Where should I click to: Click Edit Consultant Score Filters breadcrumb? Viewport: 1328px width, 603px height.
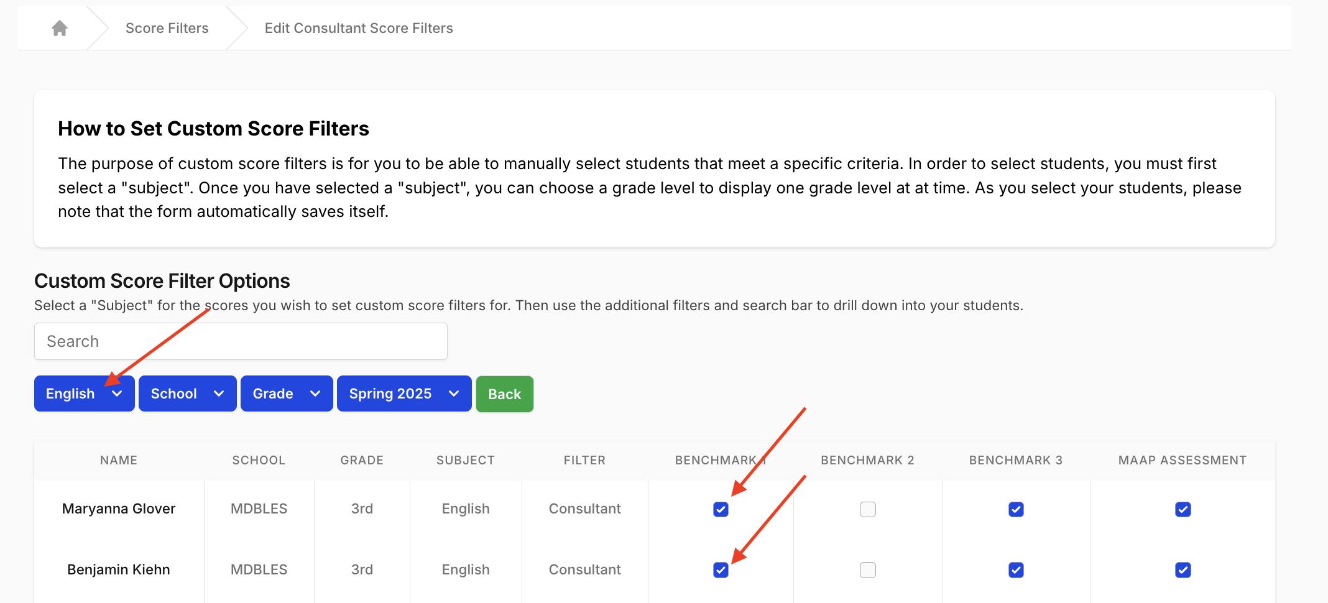coord(358,28)
